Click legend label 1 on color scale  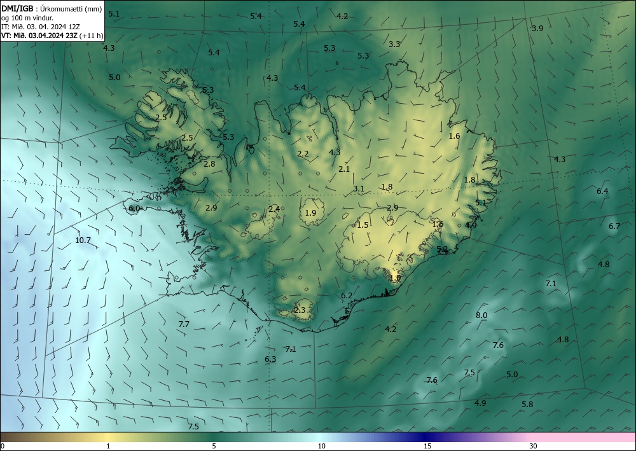click(108, 447)
